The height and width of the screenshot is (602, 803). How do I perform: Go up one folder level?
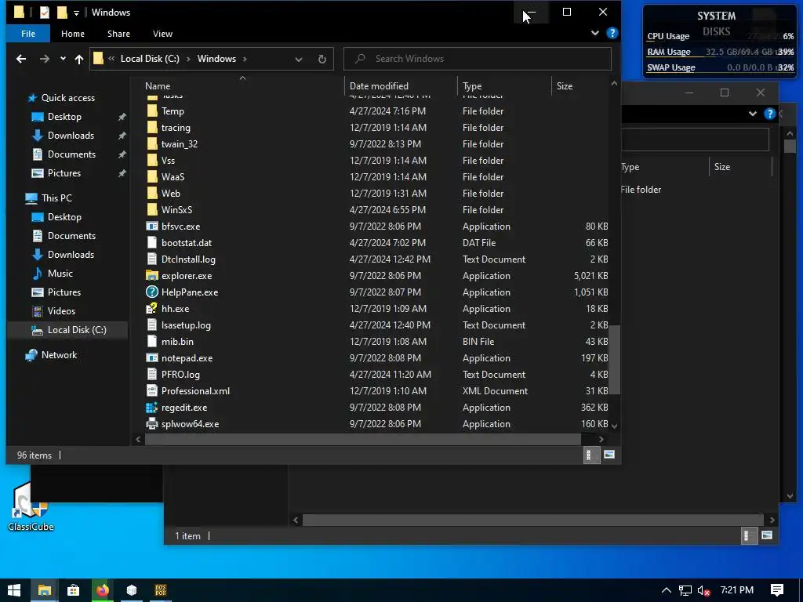pyautogui.click(x=79, y=59)
